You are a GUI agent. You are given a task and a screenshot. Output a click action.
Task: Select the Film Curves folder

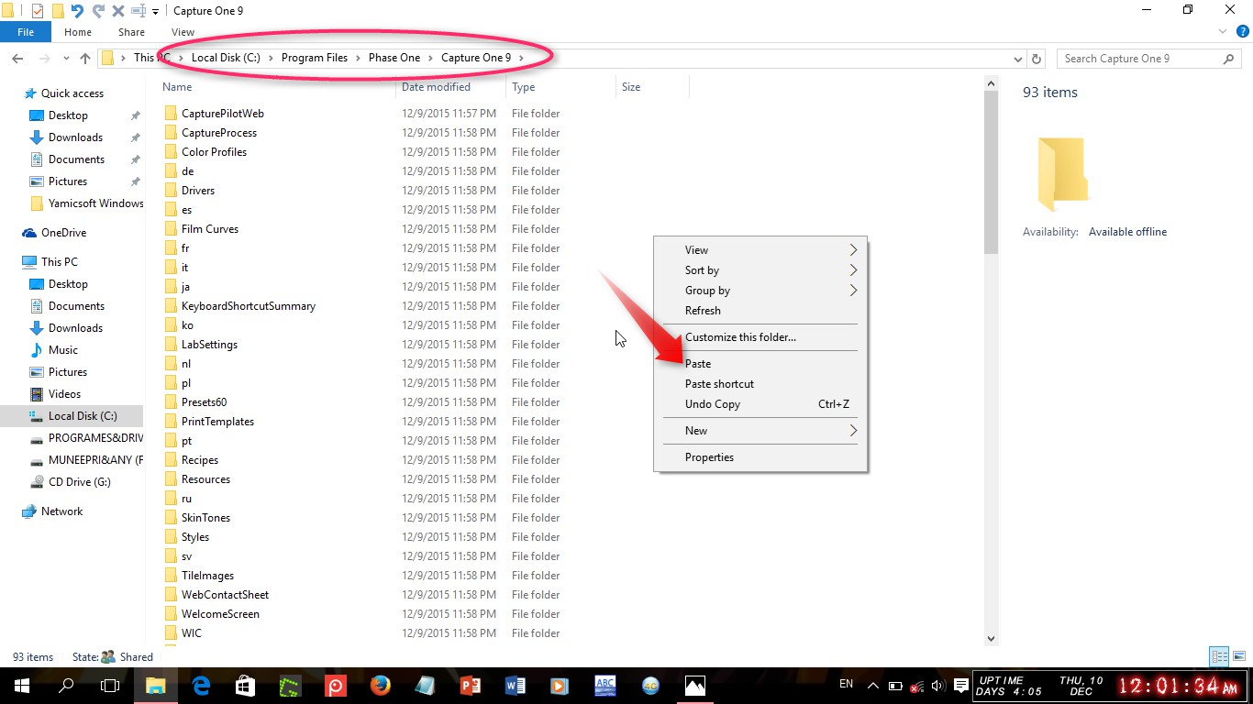(209, 229)
